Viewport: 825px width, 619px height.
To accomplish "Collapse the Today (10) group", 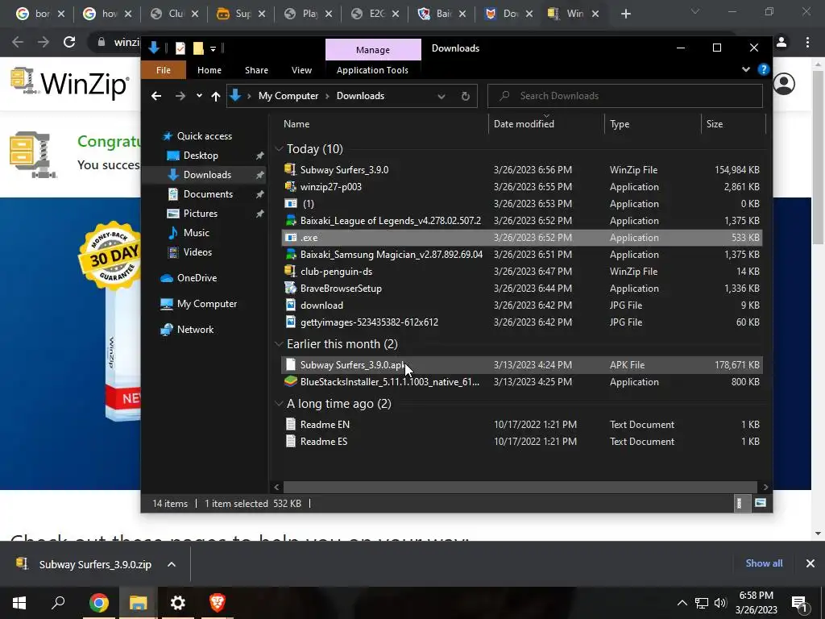I will coord(279,149).
